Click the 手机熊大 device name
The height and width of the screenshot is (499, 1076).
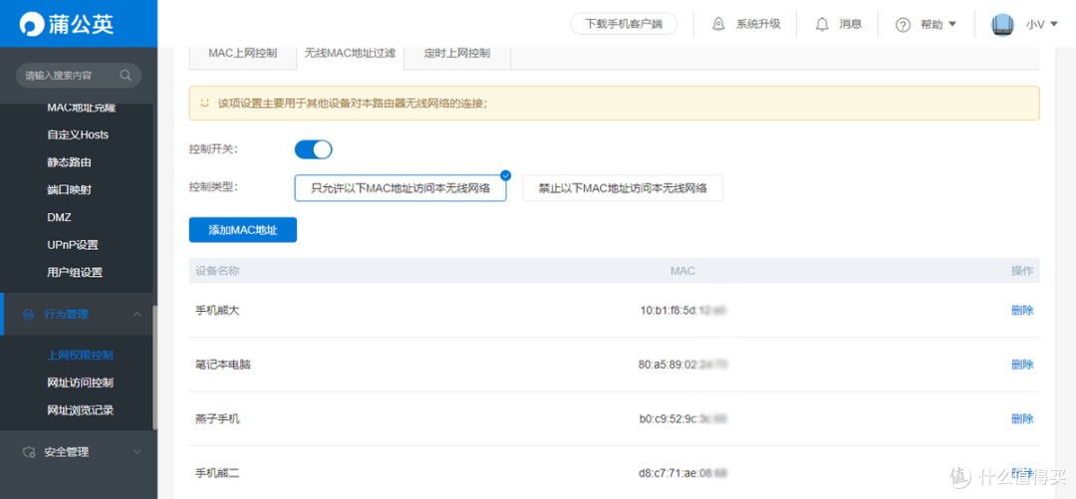tap(217, 310)
